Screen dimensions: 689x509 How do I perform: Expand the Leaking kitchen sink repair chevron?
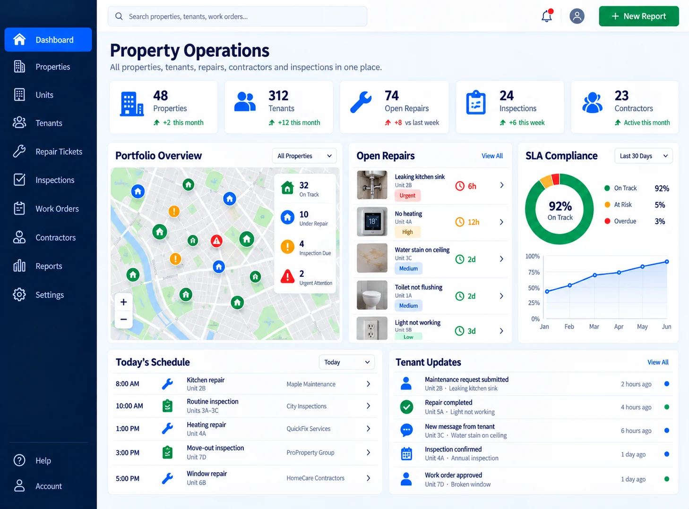[502, 185]
